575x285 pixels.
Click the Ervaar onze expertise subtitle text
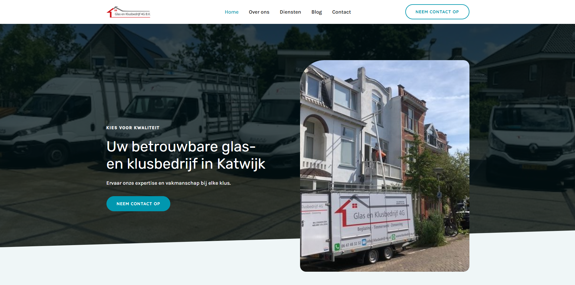tap(168, 183)
